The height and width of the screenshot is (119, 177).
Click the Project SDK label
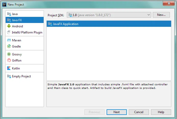pos(56,15)
